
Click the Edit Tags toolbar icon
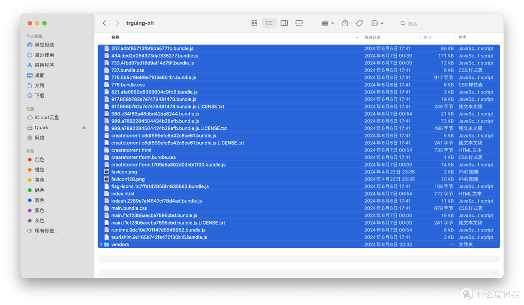[360, 23]
